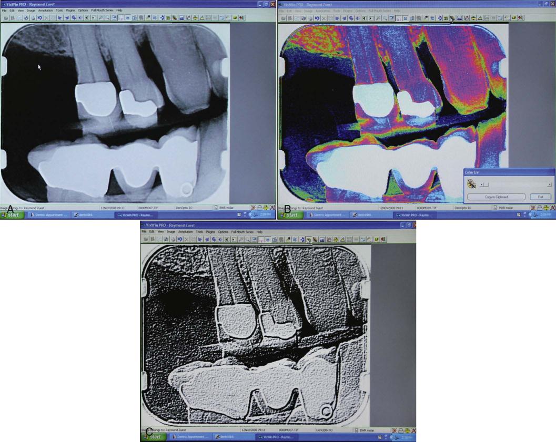The image size is (556, 442).
Task: Click the measurement triangle icon in panel B toolbar
Action: click(479, 17)
